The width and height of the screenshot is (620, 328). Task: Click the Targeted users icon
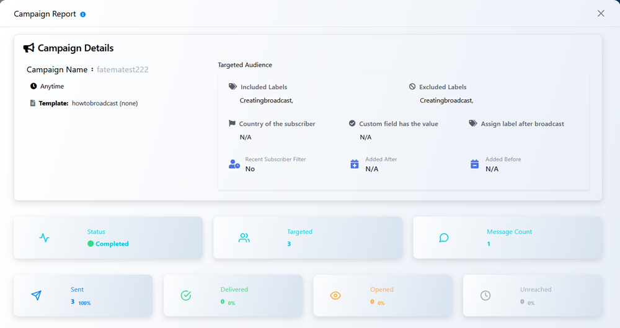244,237
